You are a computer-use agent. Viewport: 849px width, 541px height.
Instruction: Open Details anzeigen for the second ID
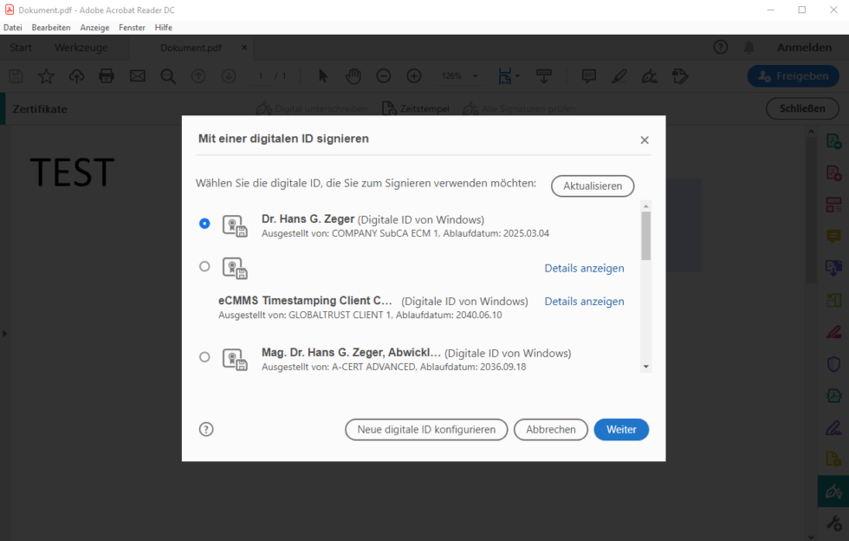[x=584, y=268]
